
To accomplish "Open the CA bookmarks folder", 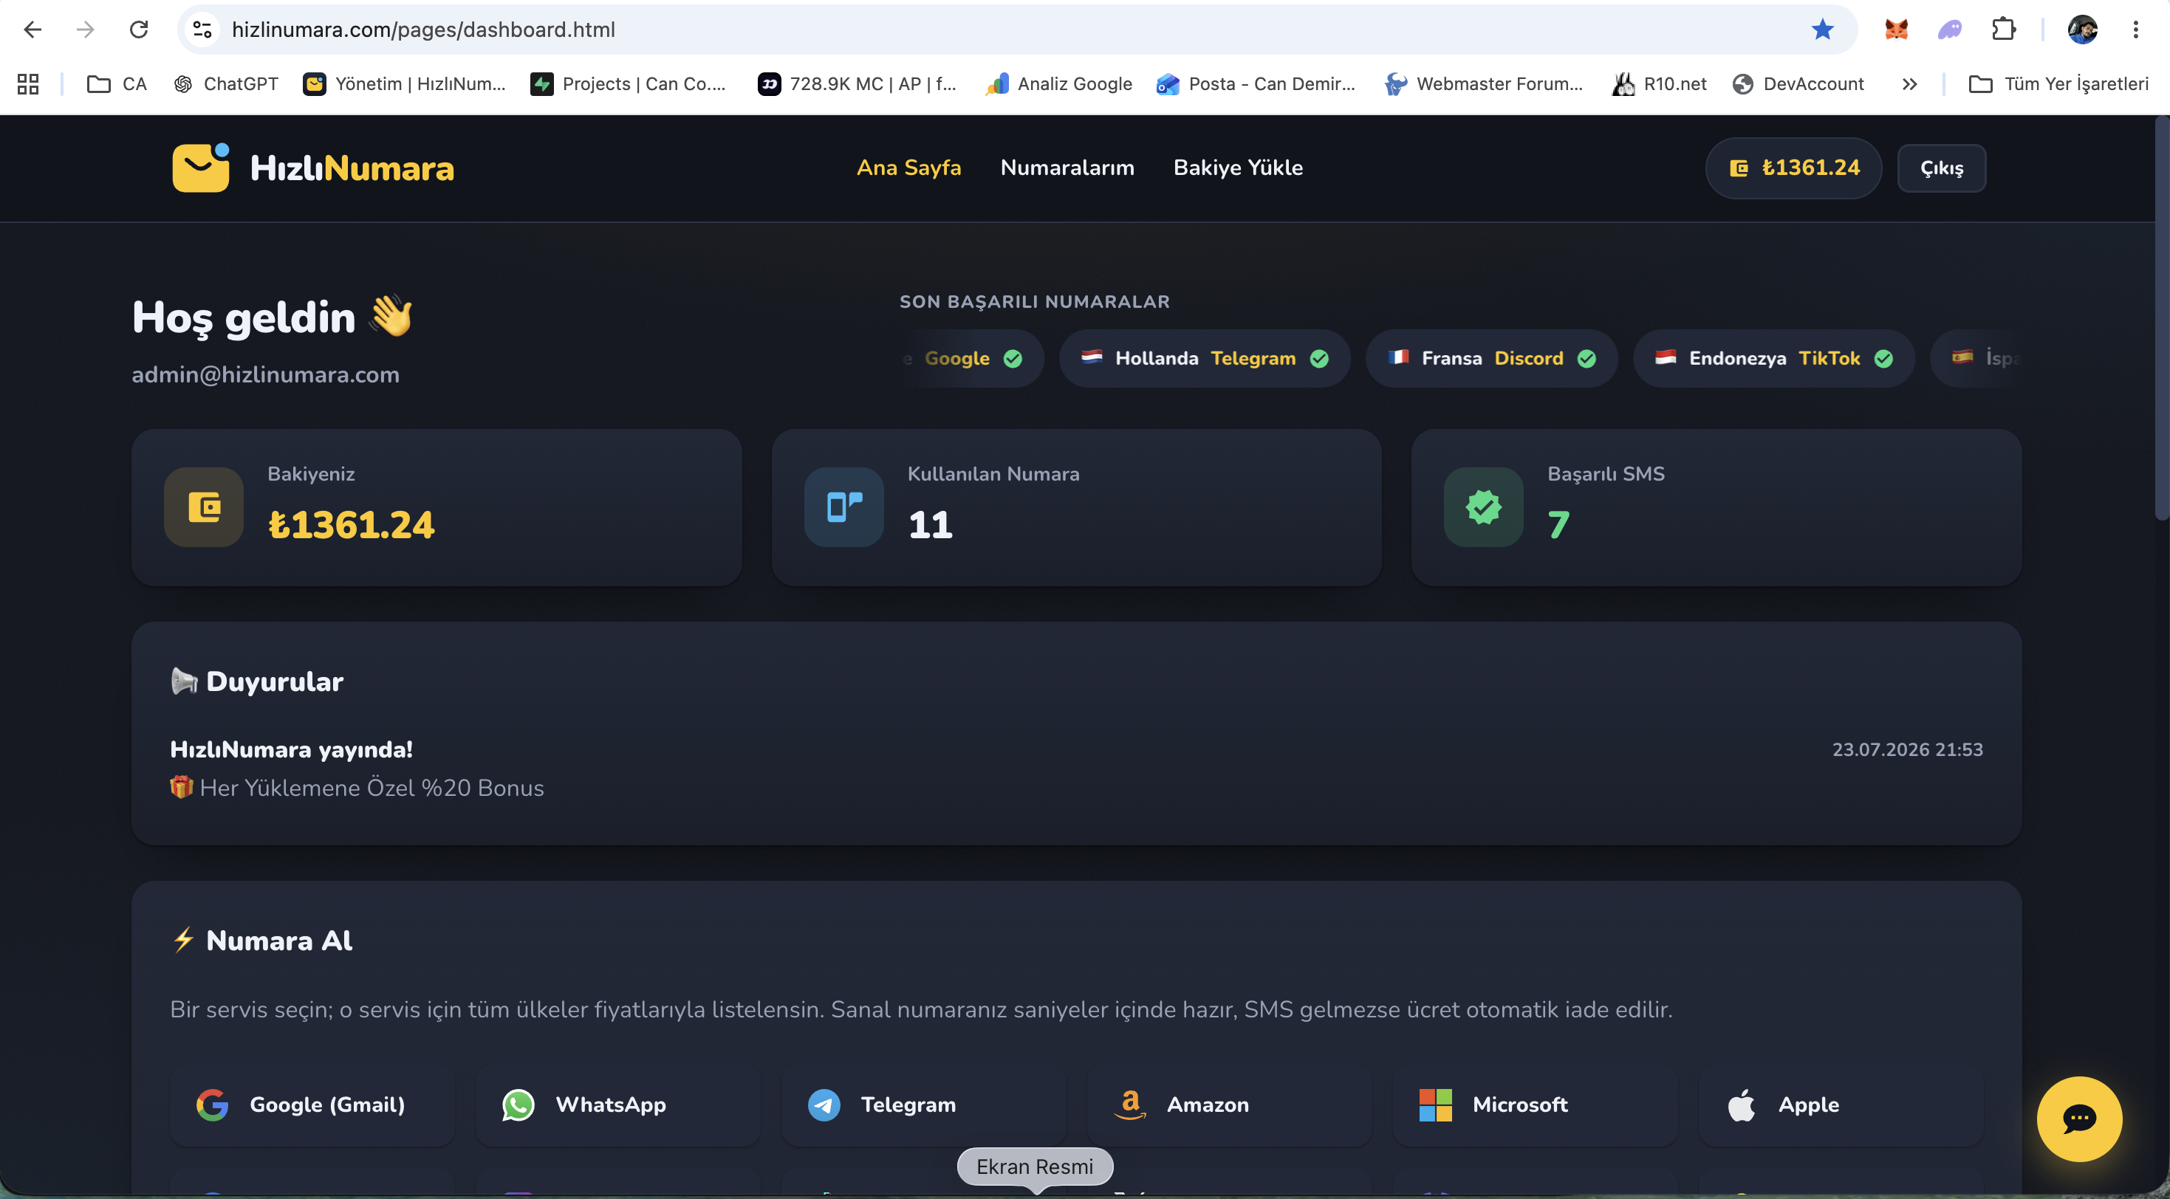I will click(117, 83).
